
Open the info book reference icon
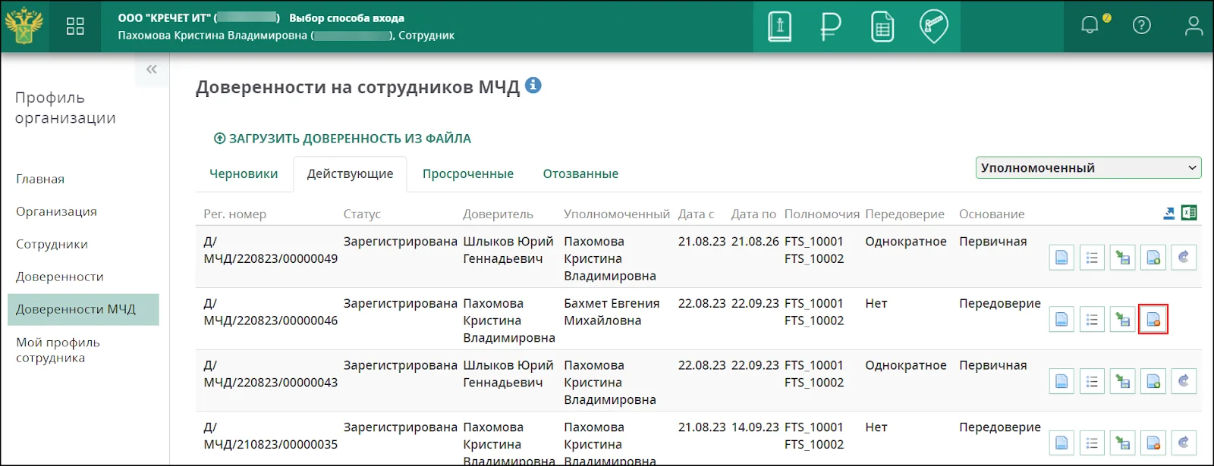[x=779, y=27]
